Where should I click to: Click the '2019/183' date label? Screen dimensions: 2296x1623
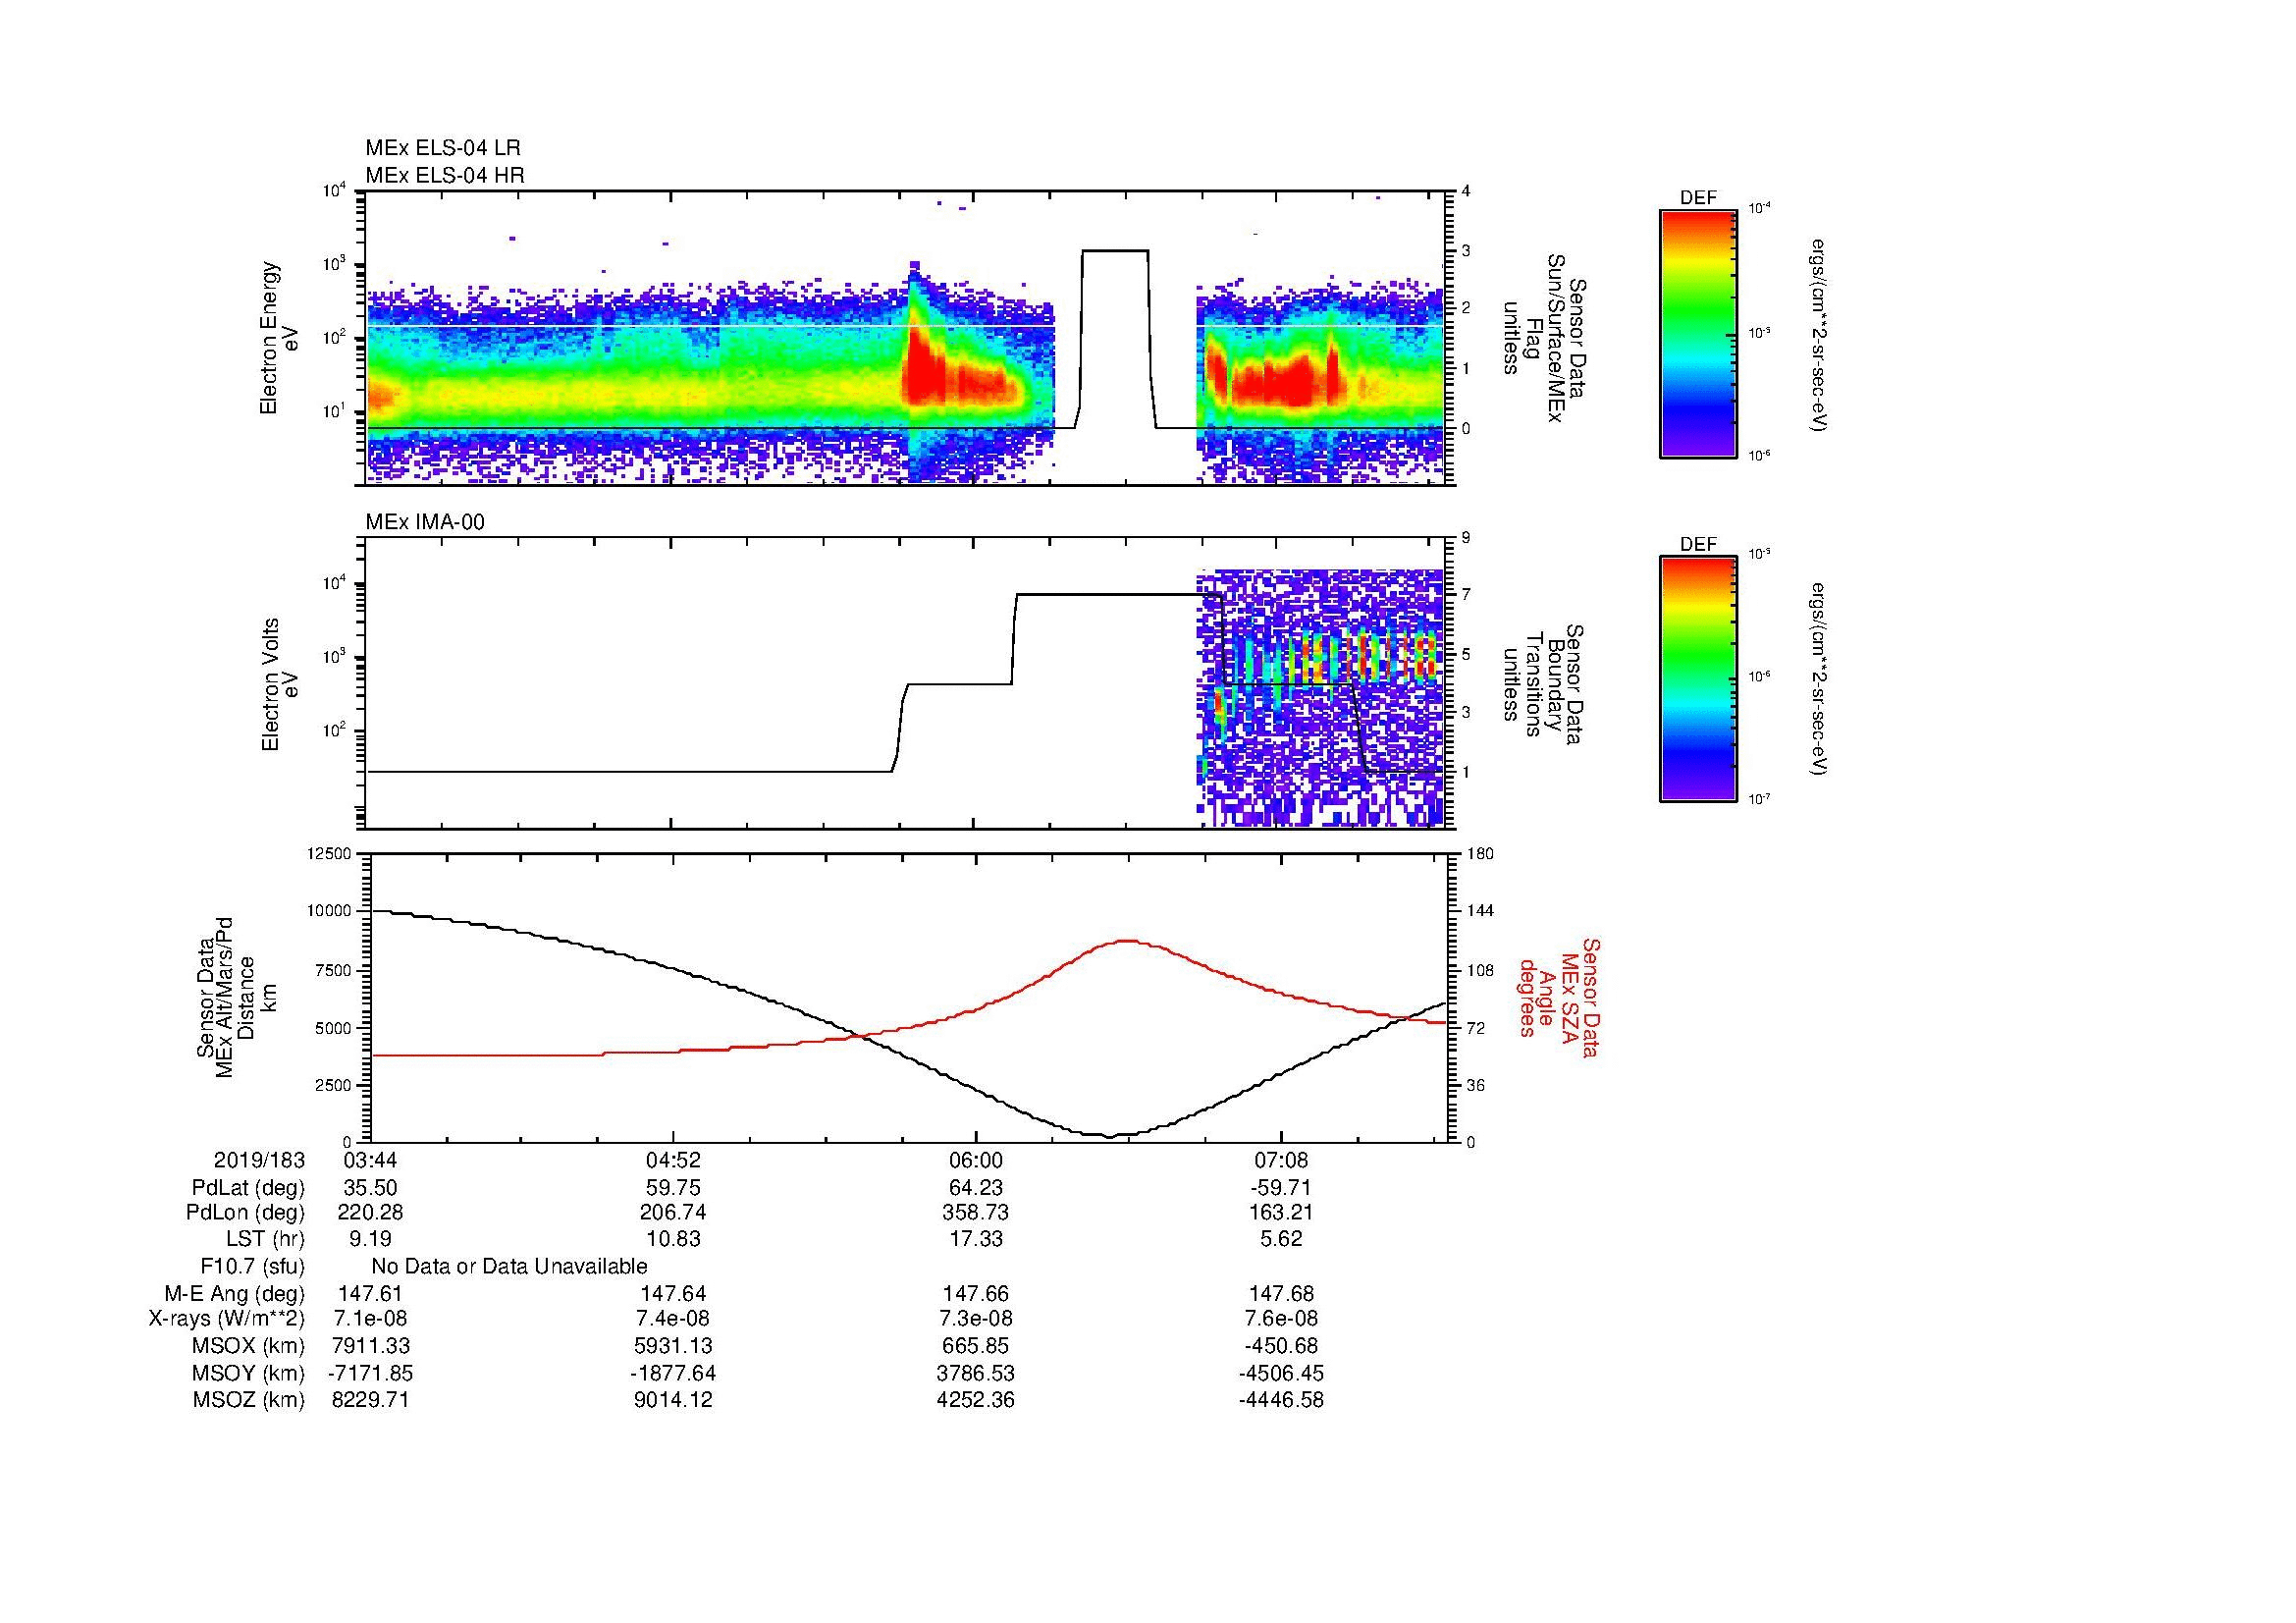pos(259,1161)
